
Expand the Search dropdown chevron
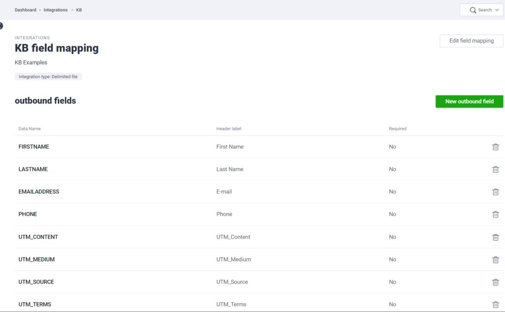click(x=497, y=10)
